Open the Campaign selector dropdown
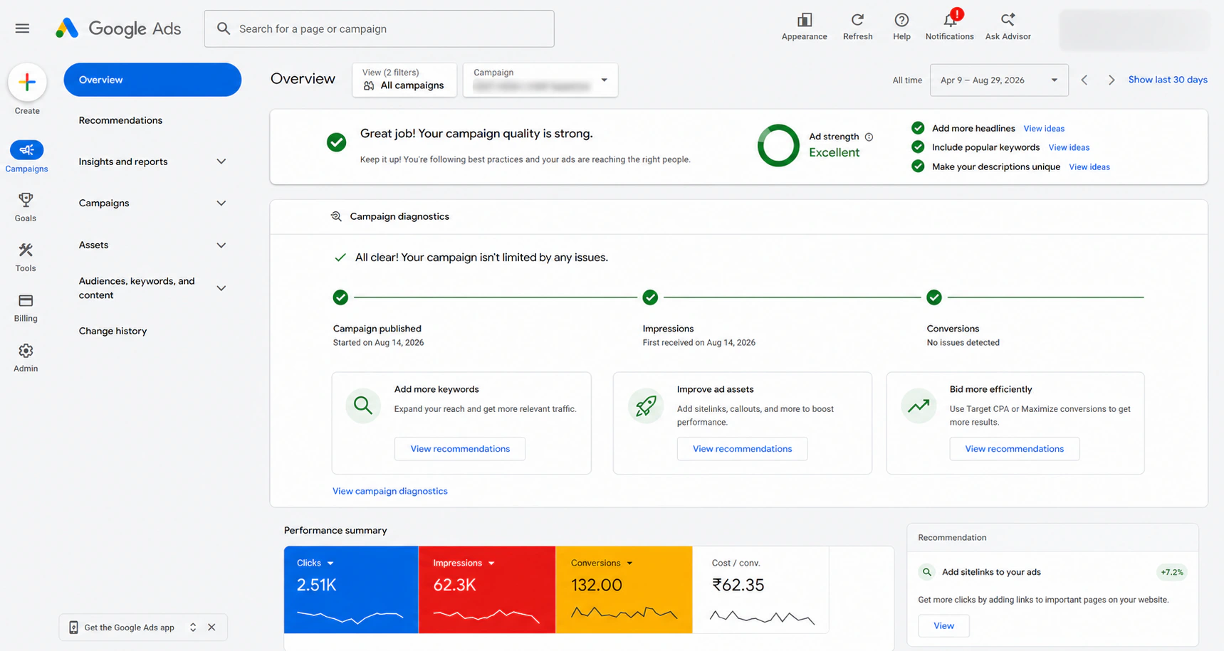 click(x=540, y=80)
